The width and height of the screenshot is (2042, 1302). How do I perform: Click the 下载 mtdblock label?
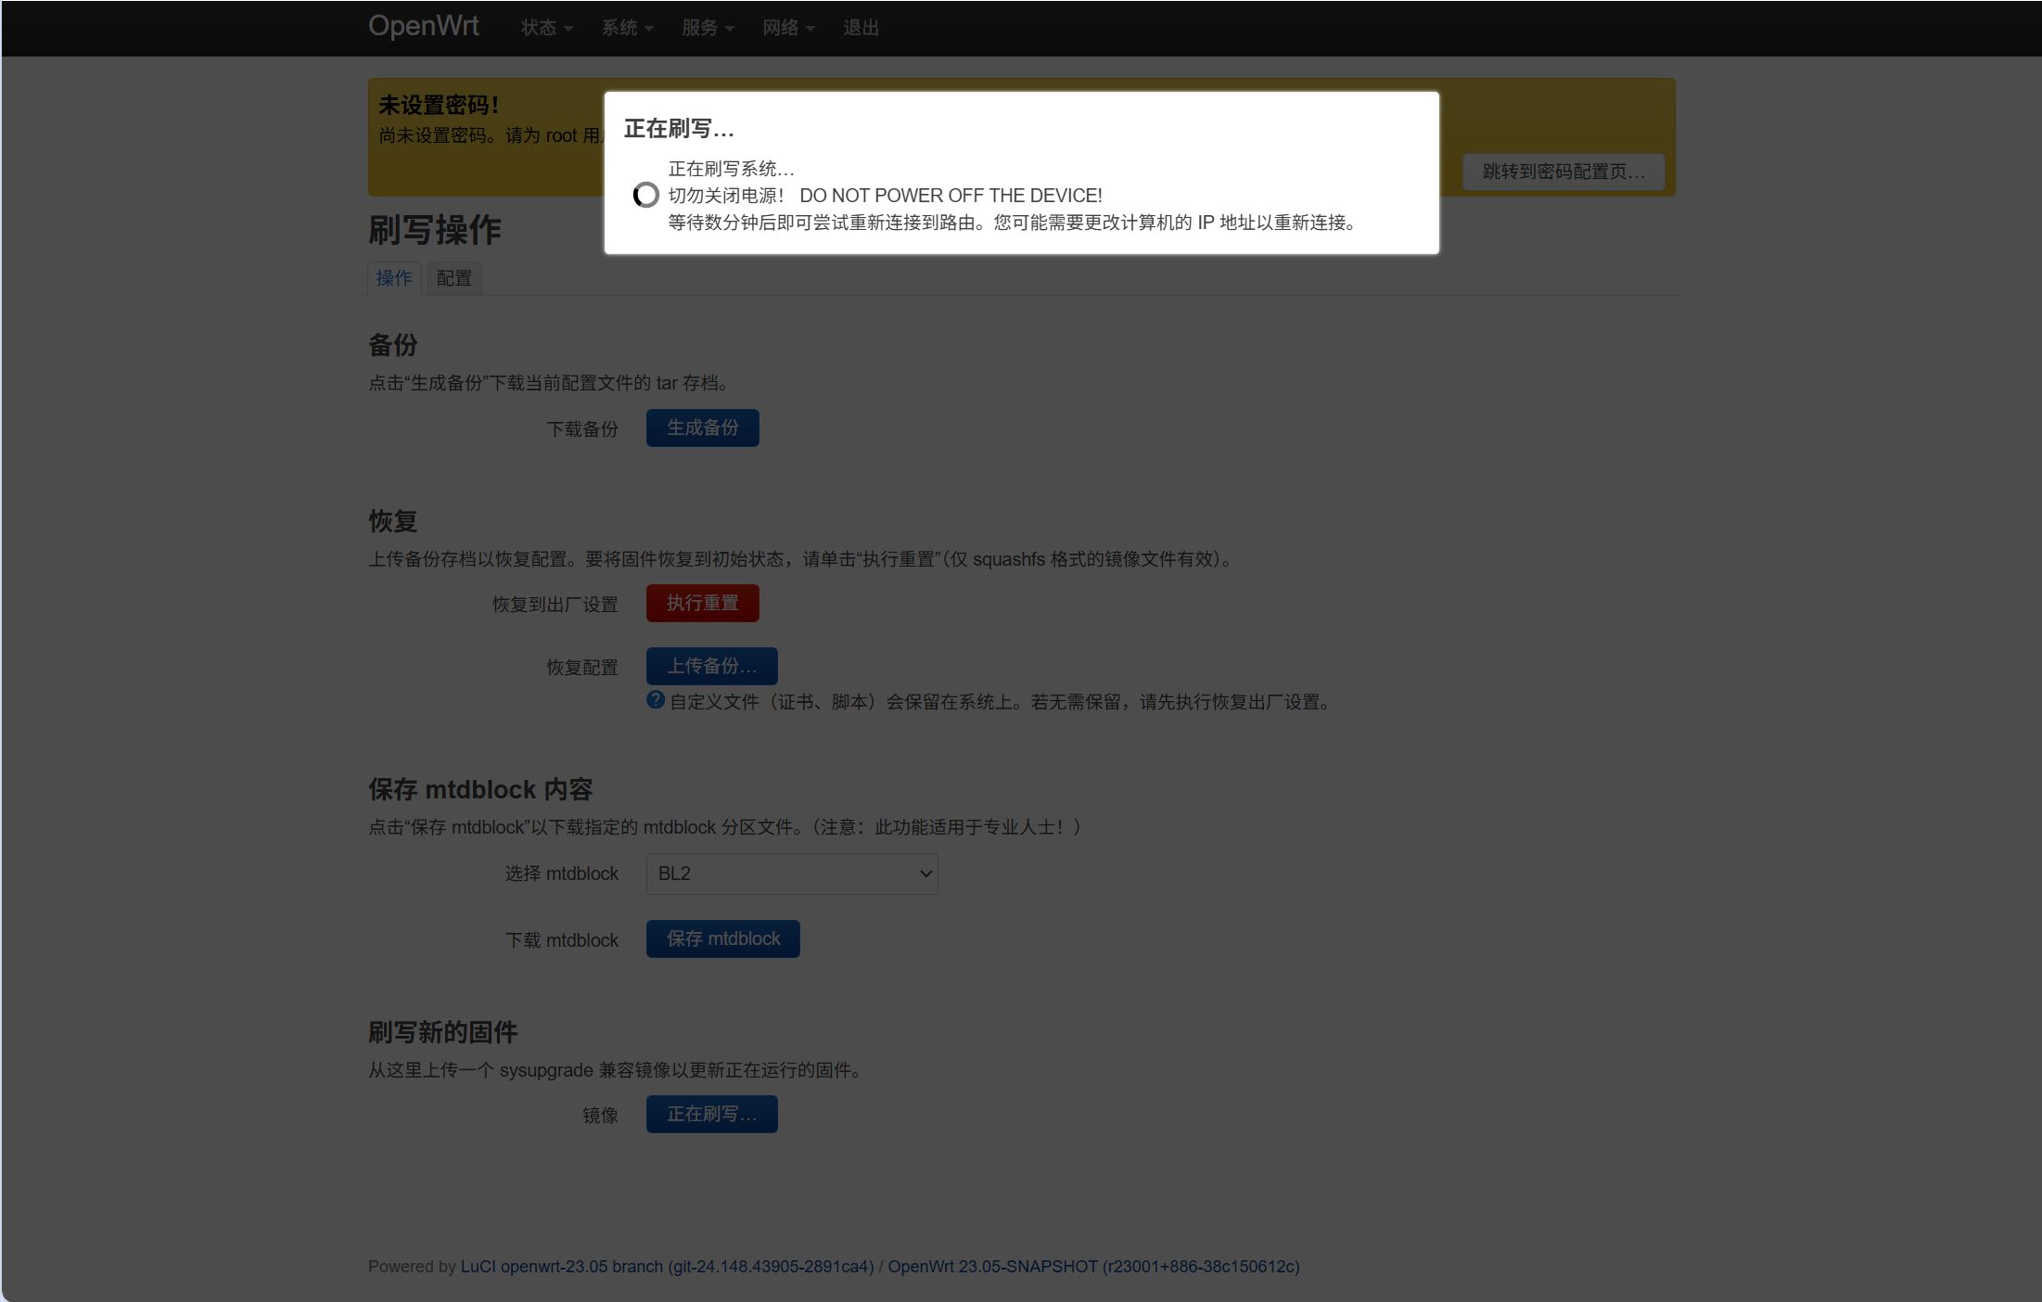click(x=562, y=940)
